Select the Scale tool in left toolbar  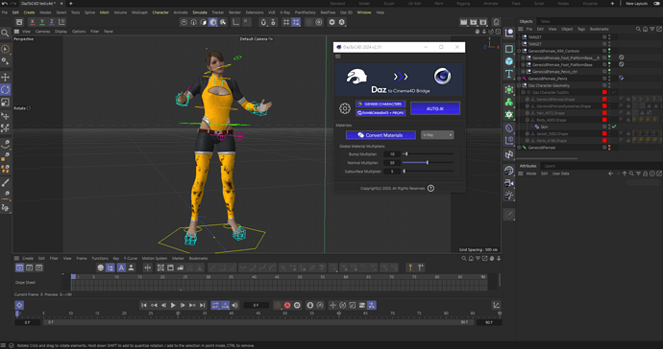[x=5, y=103]
